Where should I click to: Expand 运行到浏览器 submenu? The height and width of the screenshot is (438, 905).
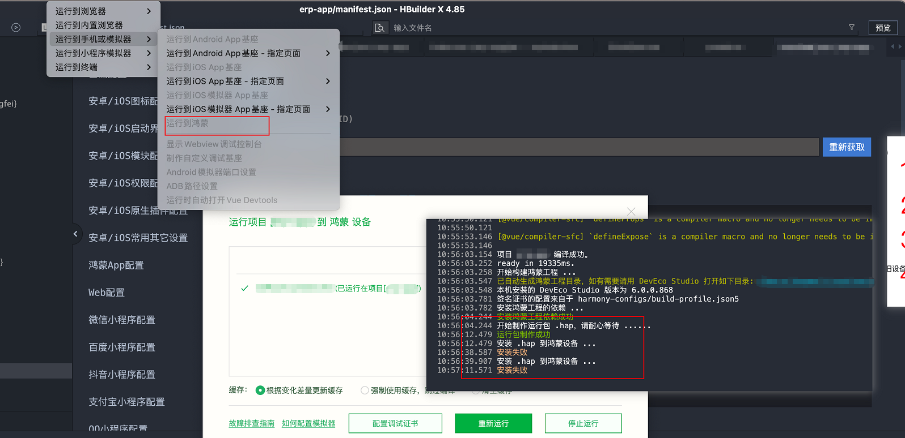(103, 11)
